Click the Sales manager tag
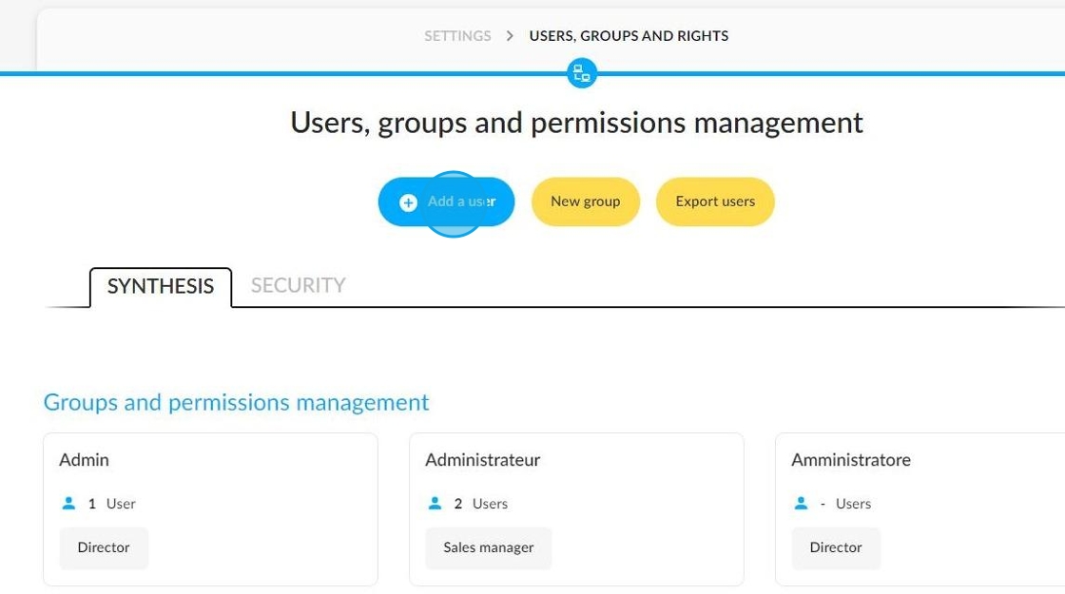 [489, 547]
